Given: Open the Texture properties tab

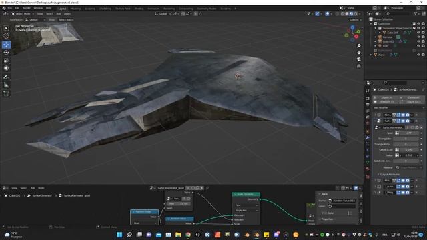Looking at the screenshot, I should [368, 177].
